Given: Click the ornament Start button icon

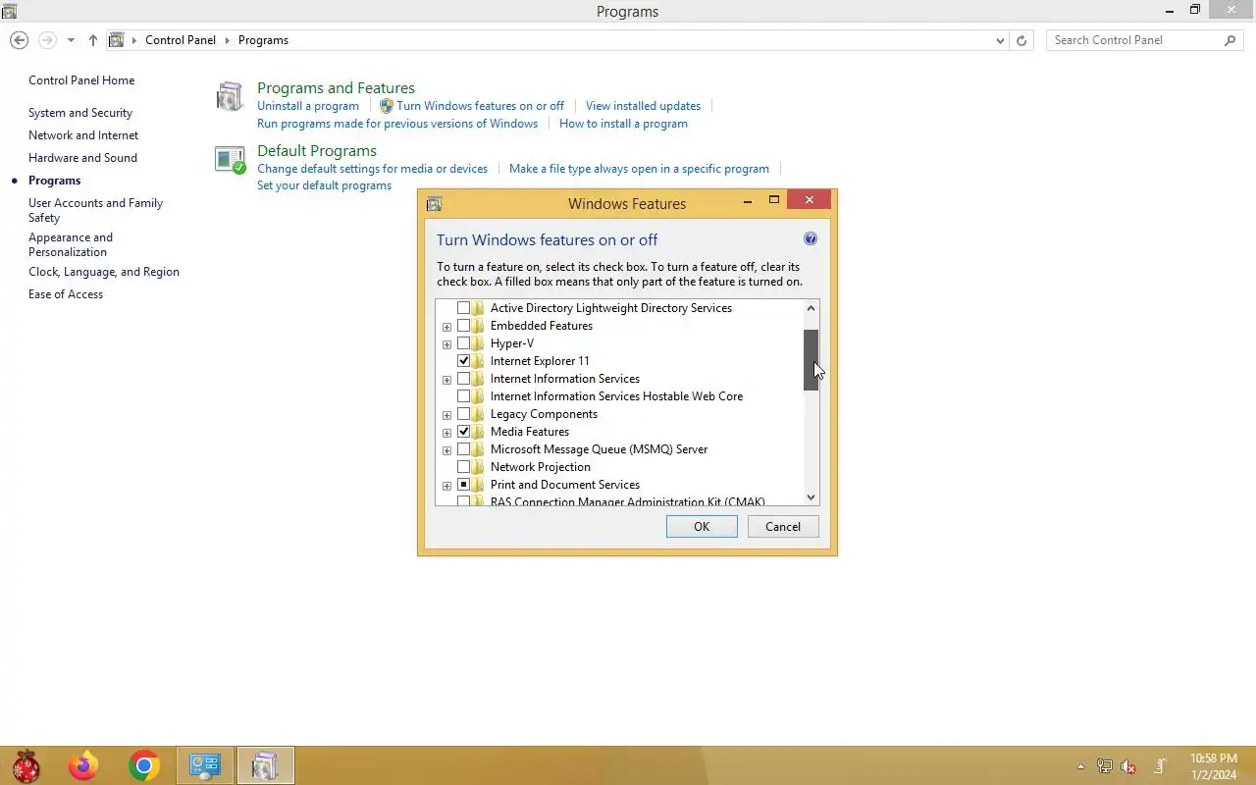Looking at the screenshot, I should click(x=26, y=765).
